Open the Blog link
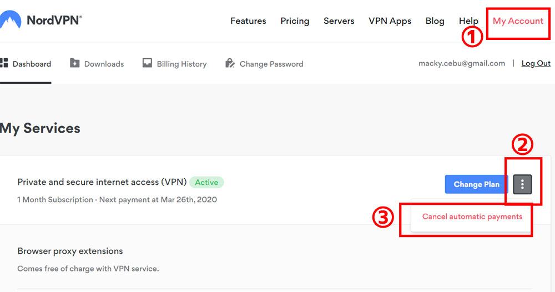 [x=435, y=21]
